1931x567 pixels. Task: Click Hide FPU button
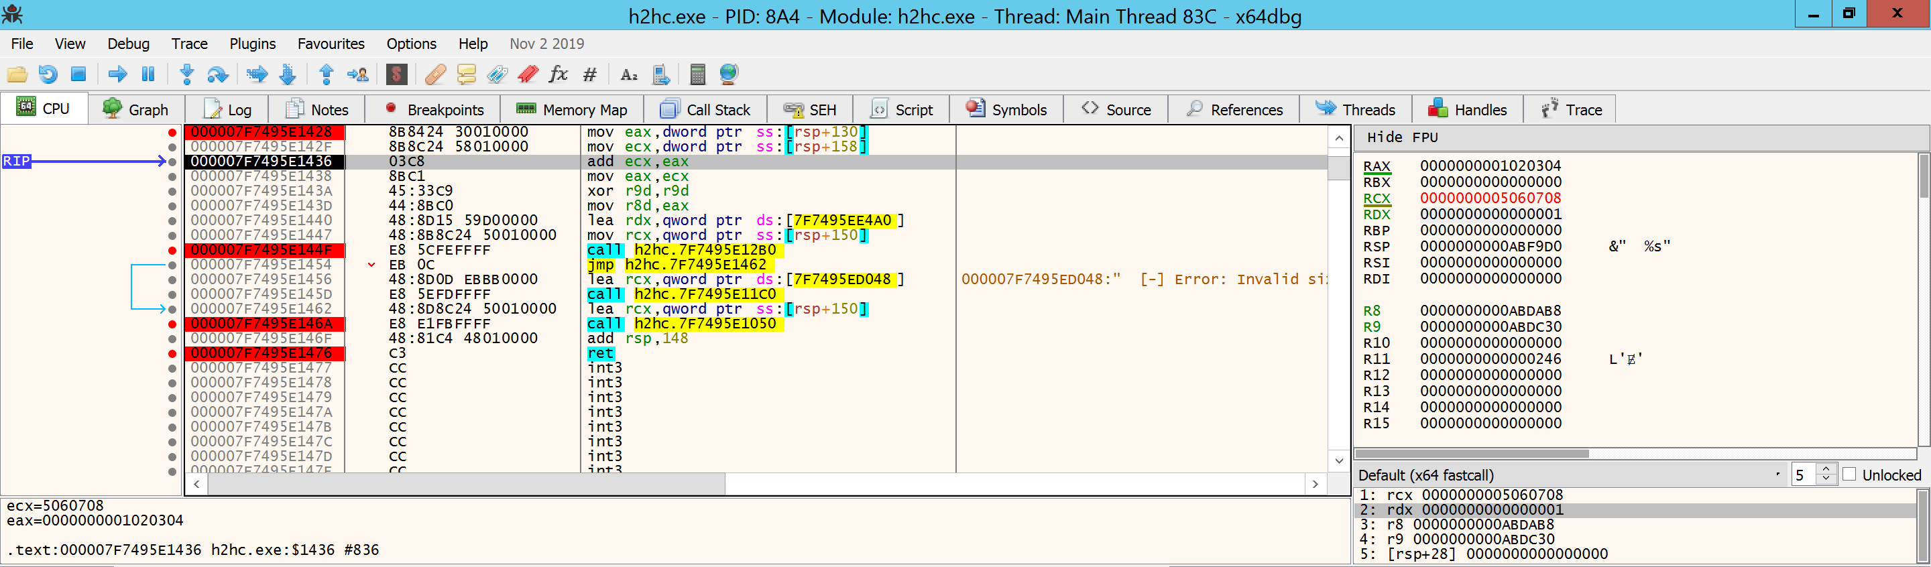click(x=1402, y=137)
